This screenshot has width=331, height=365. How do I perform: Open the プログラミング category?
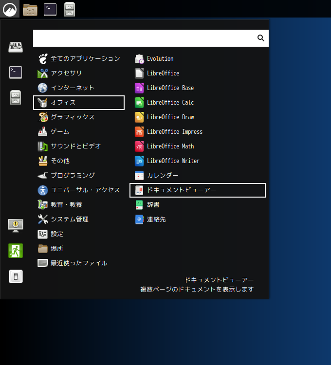[79, 176]
